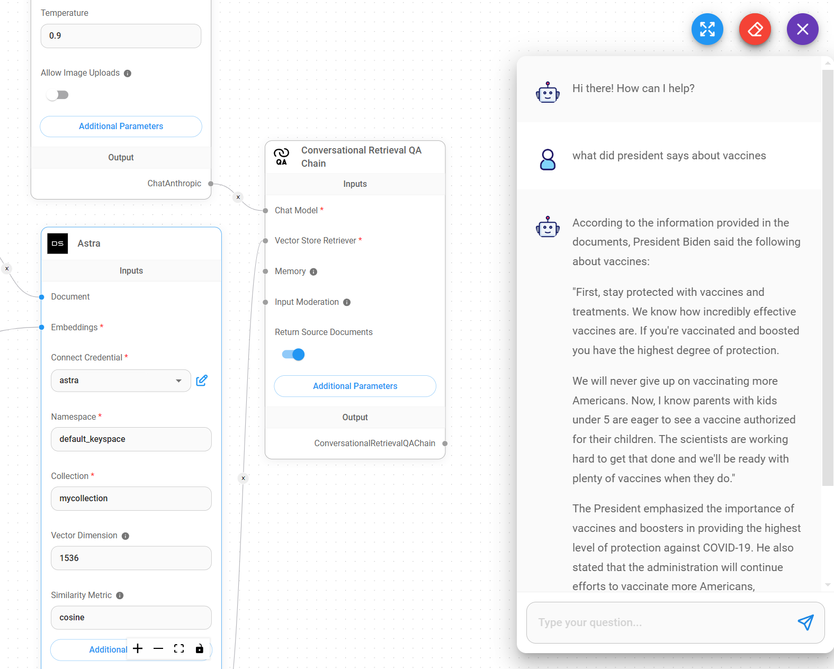The height and width of the screenshot is (669, 834).
Task: Open the Similarity Metric cosine field
Action: pos(131,618)
